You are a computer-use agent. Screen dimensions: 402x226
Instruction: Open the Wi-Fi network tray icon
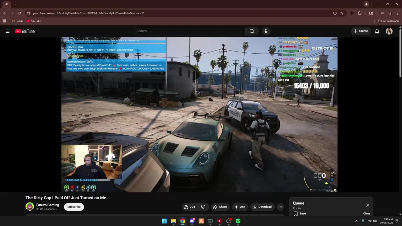370,221
